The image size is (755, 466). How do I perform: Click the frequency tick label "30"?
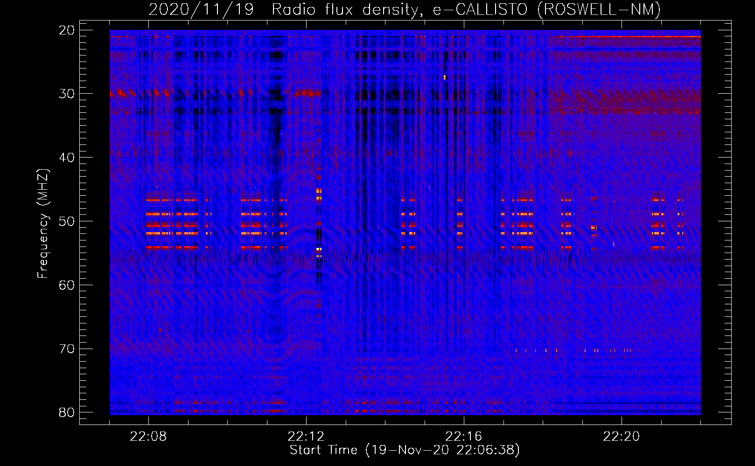tap(67, 94)
